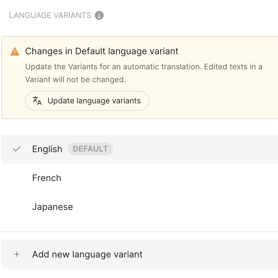Click Add new language variant

coord(87,254)
